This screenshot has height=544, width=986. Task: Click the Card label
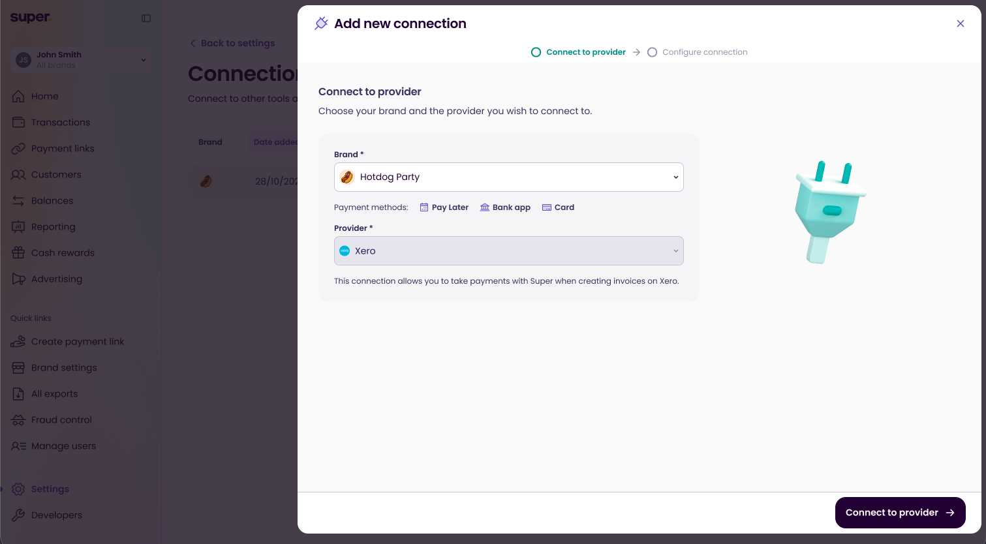564,207
